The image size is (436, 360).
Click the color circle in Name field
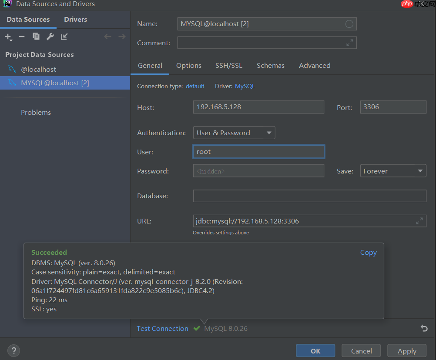(x=349, y=24)
